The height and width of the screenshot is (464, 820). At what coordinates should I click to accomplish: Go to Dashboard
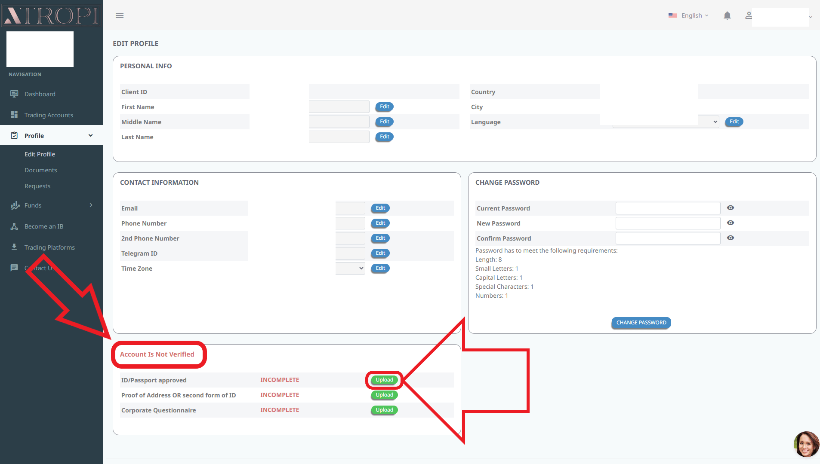click(x=40, y=94)
